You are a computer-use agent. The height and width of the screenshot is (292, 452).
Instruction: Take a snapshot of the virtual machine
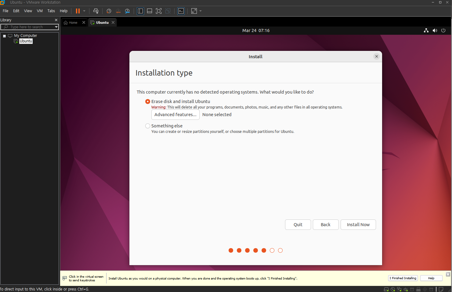click(109, 11)
